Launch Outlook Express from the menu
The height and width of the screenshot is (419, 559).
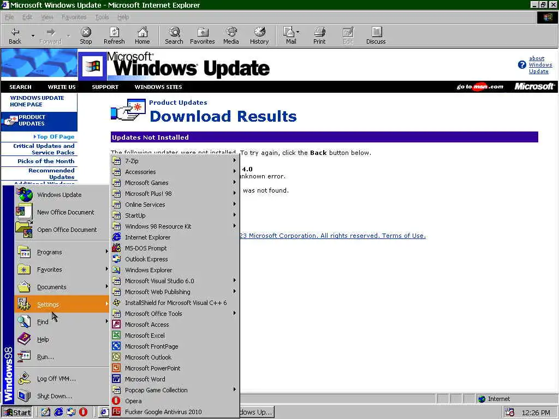(x=175, y=259)
